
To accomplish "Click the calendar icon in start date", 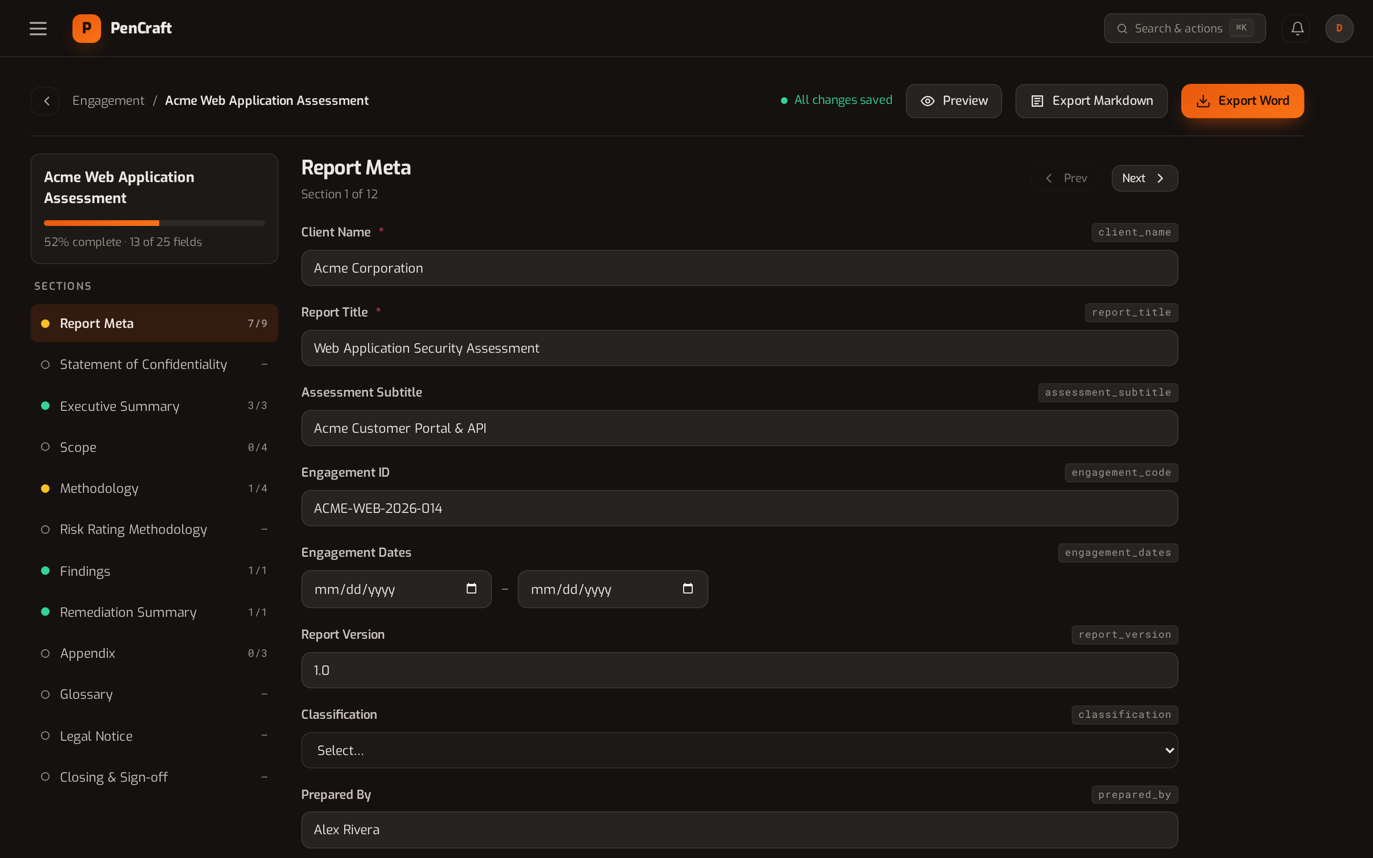I will [x=471, y=589].
